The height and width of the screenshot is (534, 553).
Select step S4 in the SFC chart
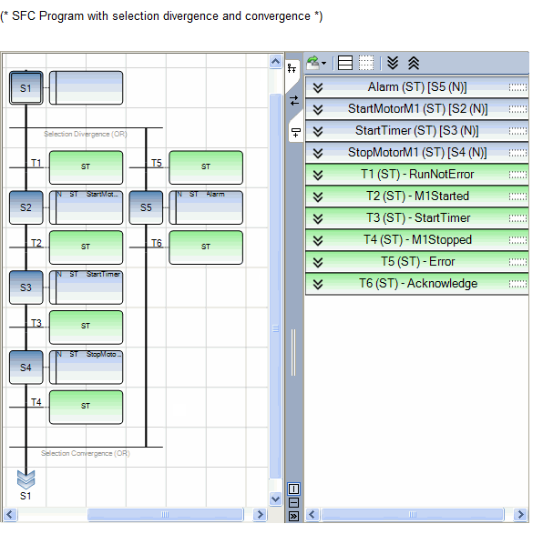point(26,368)
